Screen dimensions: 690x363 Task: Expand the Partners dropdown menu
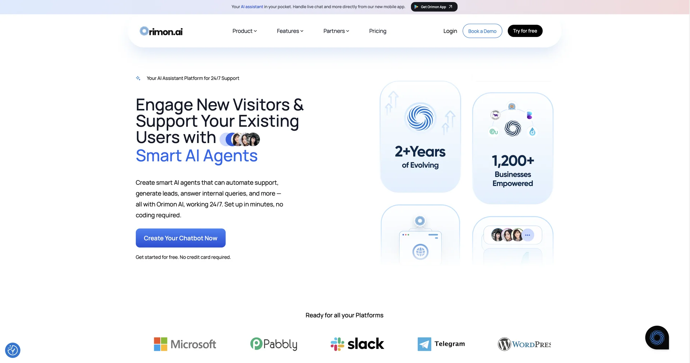point(336,31)
